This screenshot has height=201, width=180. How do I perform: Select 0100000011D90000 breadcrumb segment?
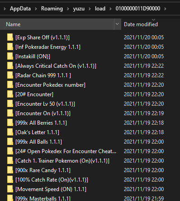pos(138,9)
